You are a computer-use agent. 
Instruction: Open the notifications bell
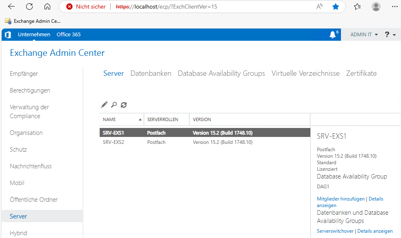332,35
